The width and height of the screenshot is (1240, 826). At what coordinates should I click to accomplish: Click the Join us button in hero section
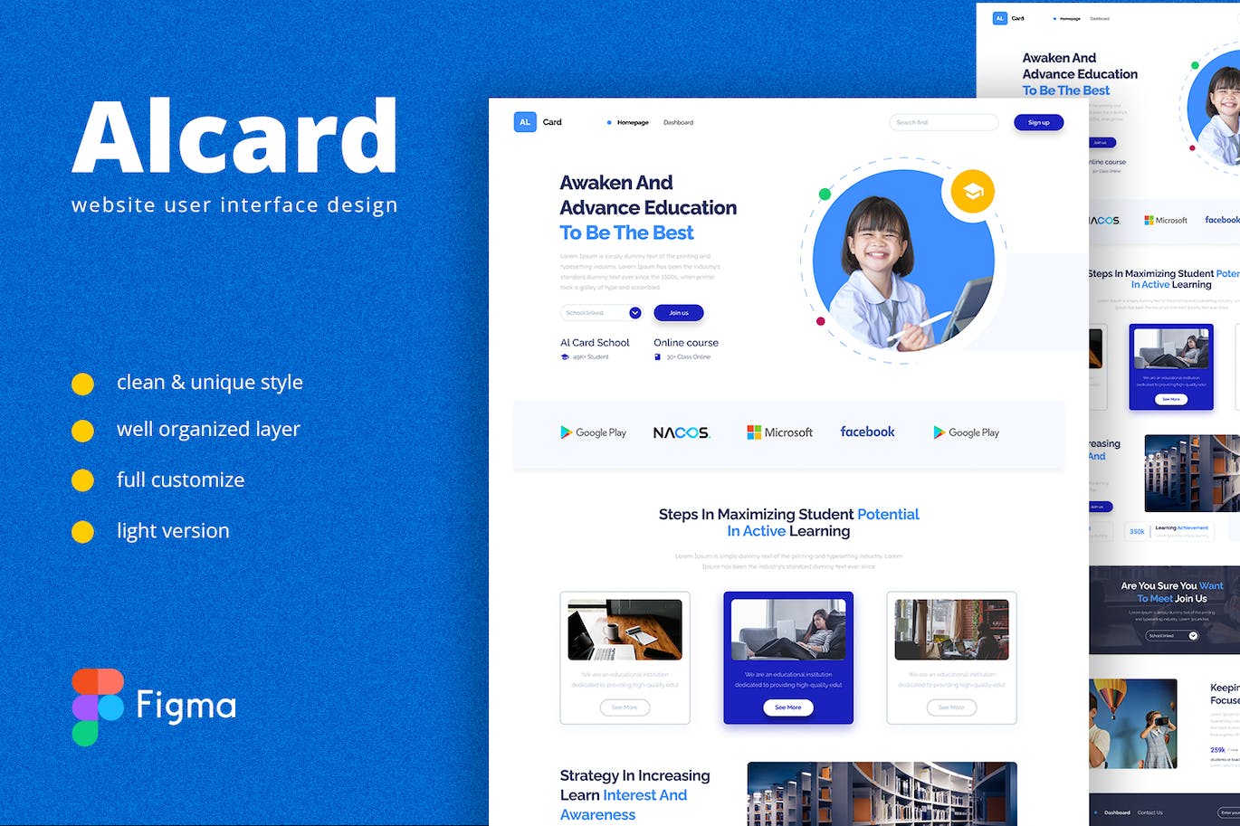pos(679,313)
